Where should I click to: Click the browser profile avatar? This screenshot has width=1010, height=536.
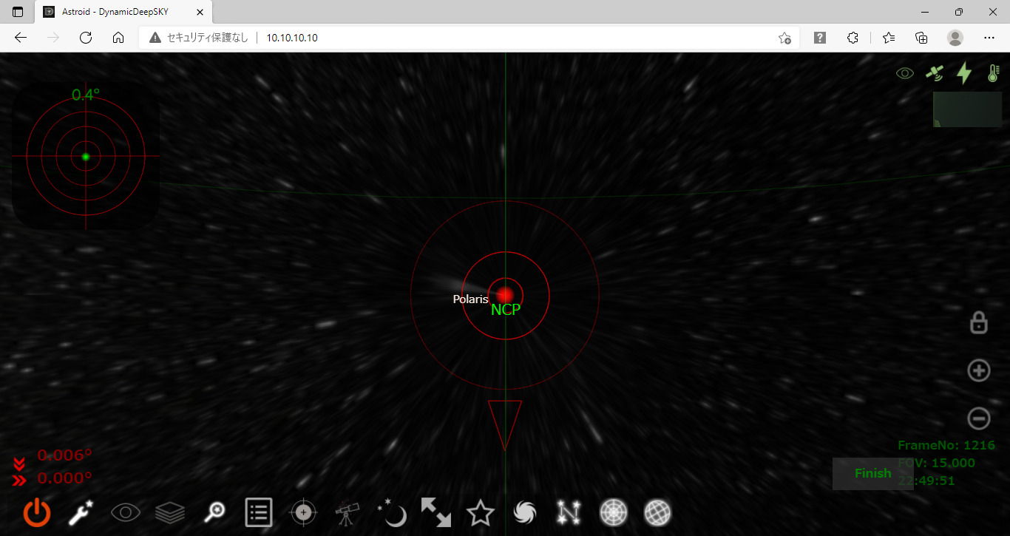point(955,38)
